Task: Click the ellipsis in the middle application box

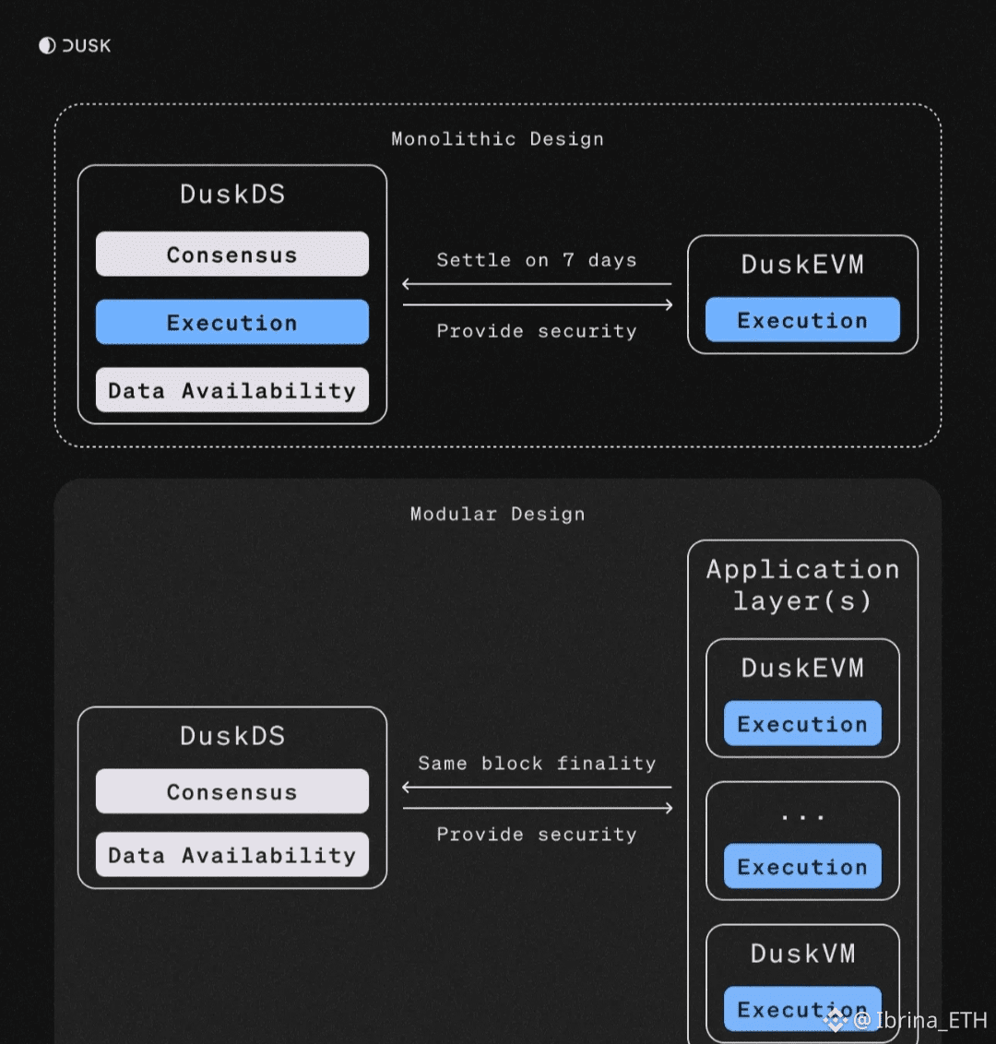Action: point(803,817)
